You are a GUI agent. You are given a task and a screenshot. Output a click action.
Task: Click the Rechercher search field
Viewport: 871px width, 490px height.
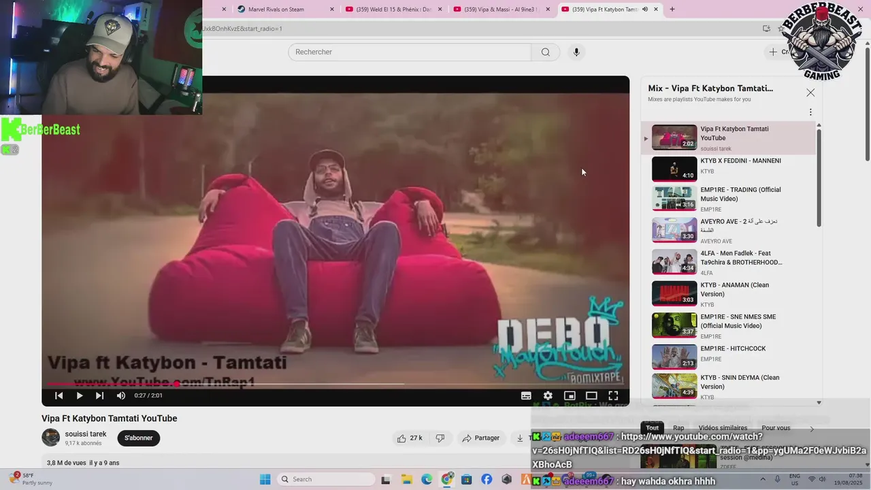[410, 52]
